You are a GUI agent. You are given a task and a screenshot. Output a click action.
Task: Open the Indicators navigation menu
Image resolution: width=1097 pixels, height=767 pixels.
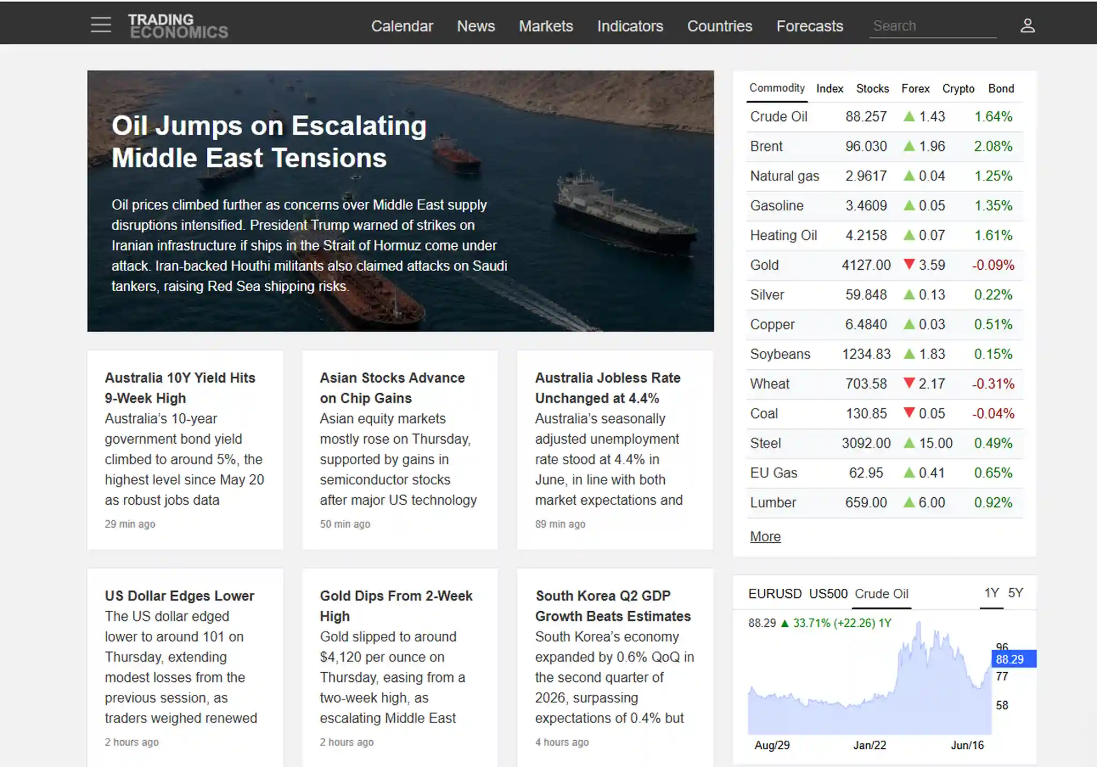point(630,26)
